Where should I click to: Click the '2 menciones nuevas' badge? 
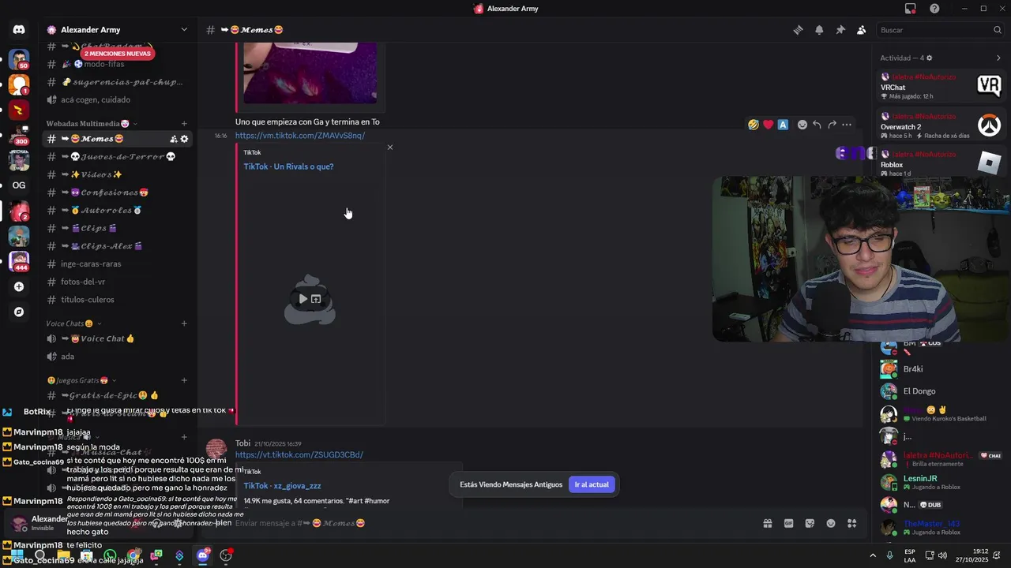(117, 54)
